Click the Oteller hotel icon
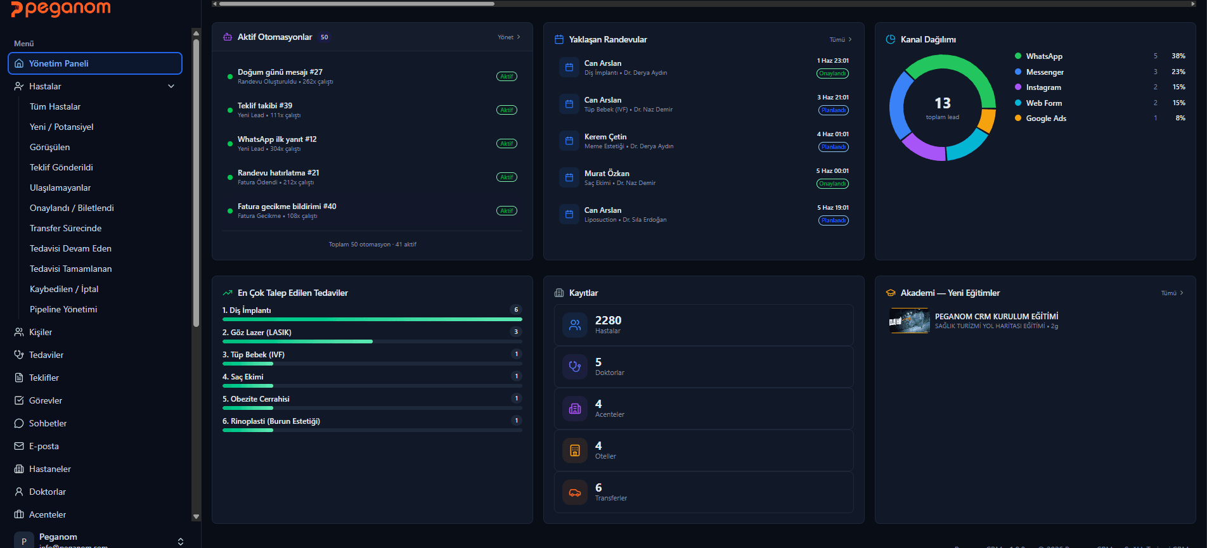 (575, 450)
